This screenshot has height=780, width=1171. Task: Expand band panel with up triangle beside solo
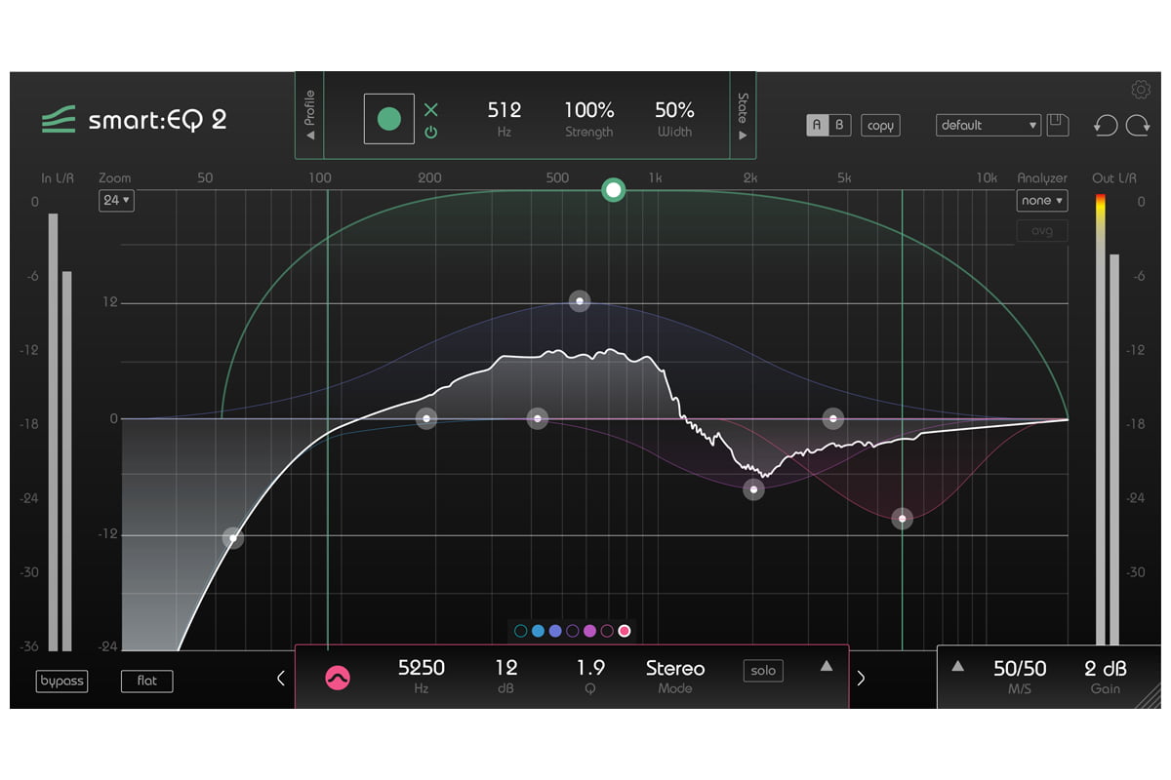[827, 667]
